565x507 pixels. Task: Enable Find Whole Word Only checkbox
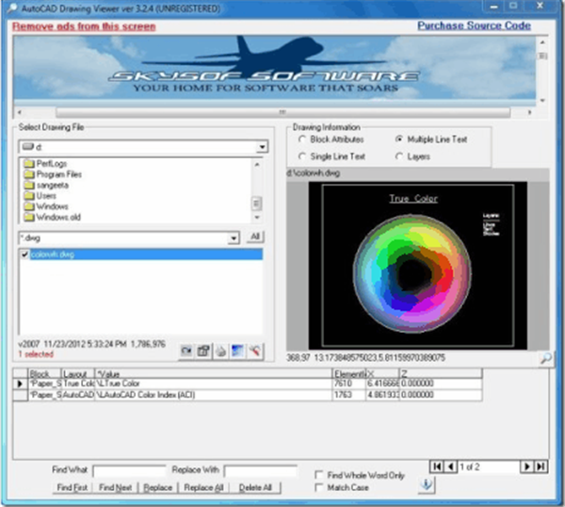(x=319, y=475)
